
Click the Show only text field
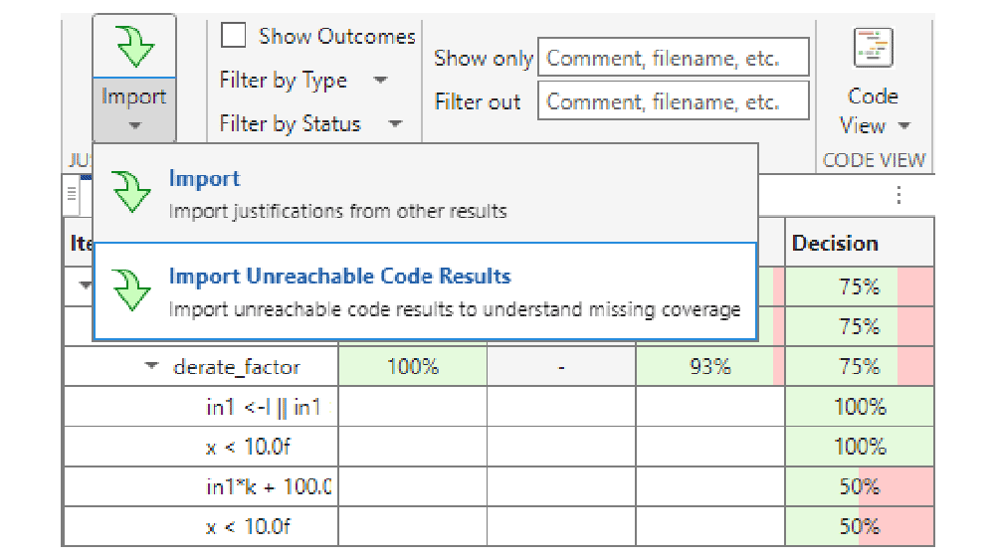(673, 58)
